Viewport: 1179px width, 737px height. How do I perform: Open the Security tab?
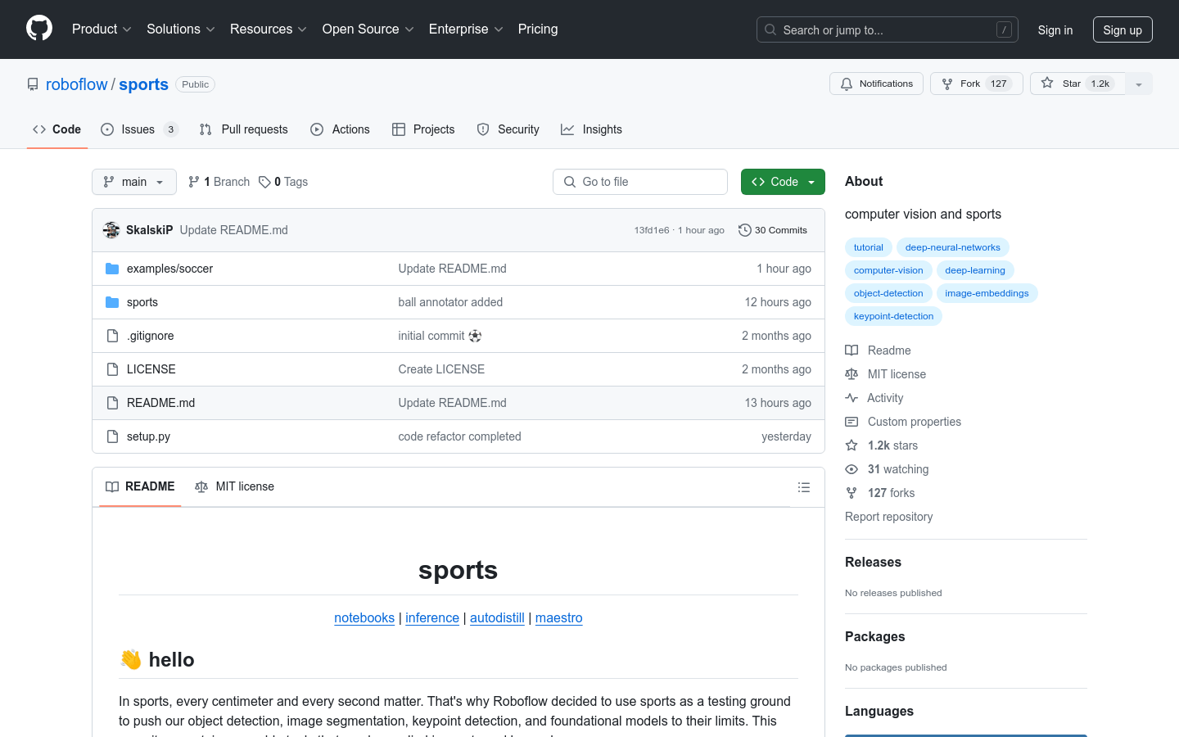click(508, 129)
